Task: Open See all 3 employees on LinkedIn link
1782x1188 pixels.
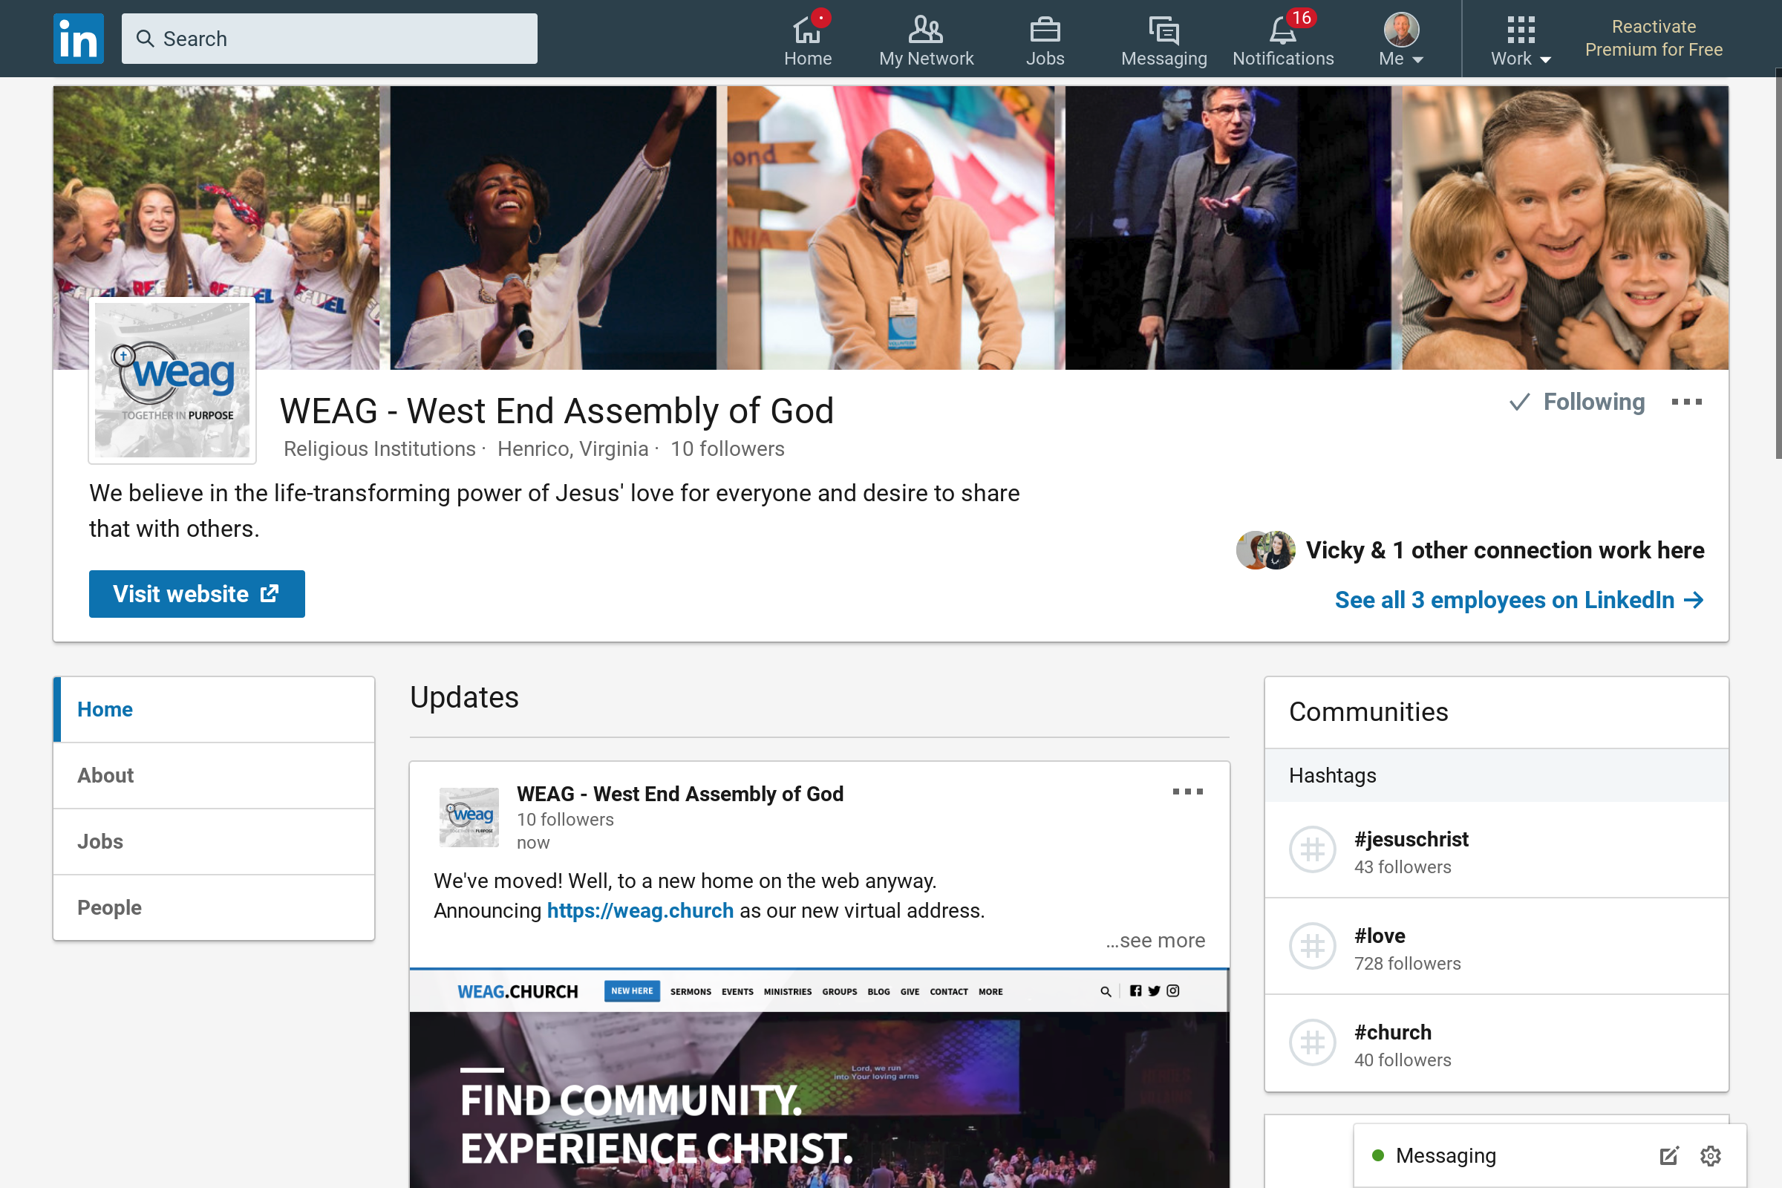Action: click(1518, 600)
